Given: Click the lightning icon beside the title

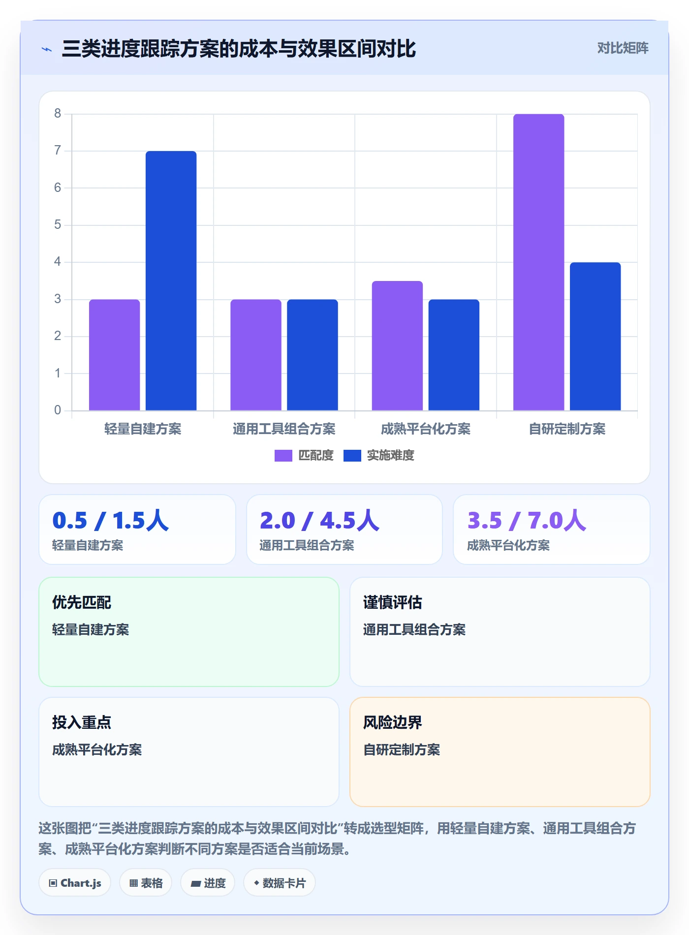Looking at the screenshot, I should 47,49.
